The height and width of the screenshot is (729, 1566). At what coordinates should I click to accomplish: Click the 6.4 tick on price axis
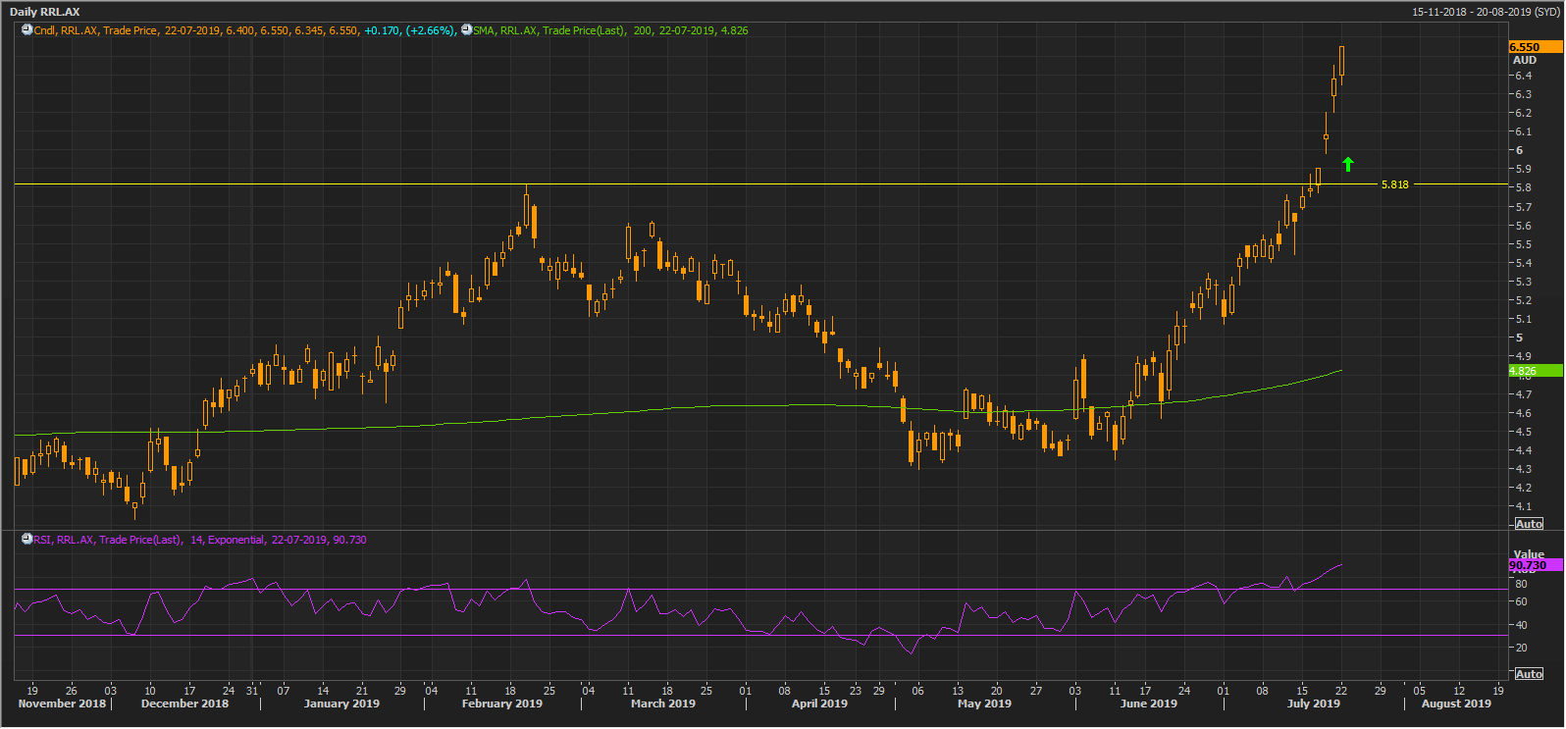[x=1523, y=76]
